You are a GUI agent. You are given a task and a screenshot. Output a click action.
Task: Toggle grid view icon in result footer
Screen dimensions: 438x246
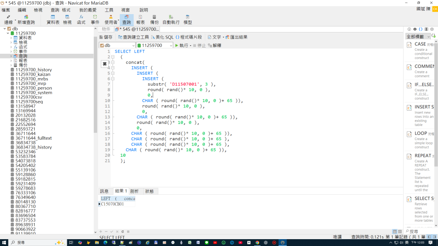point(395,231)
